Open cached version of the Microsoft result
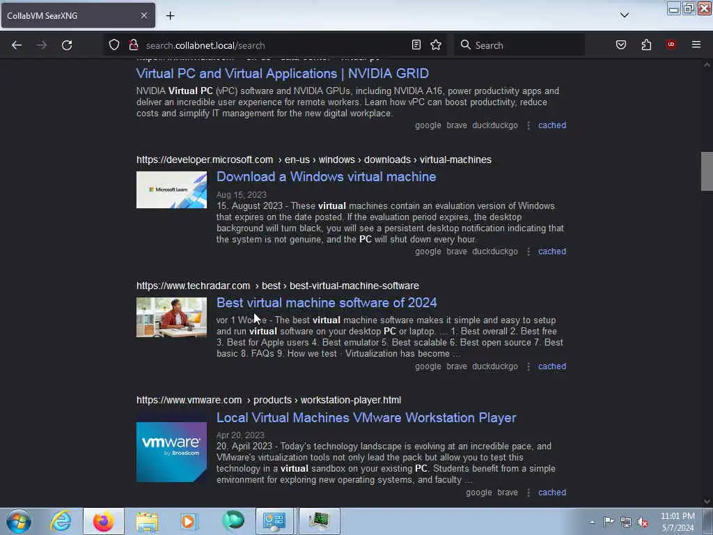Image resolution: width=713 pixels, height=535 pixels. tap(552, 251)
